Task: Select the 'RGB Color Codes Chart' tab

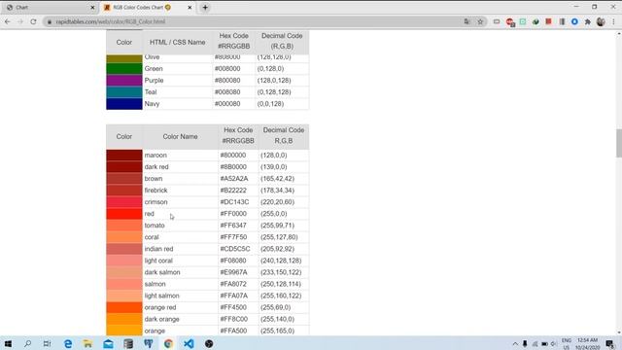Action: click(x=147, y=8)
